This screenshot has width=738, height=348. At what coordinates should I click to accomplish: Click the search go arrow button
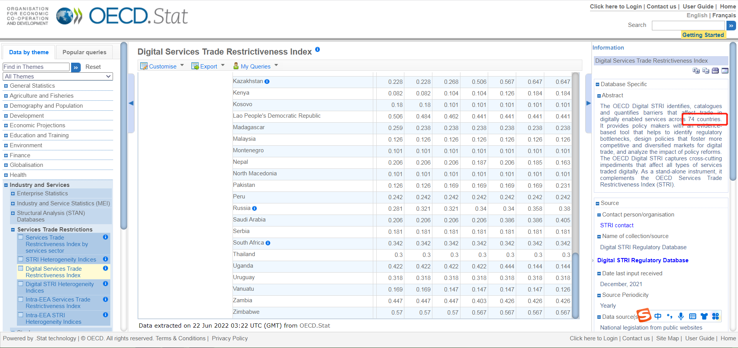click(731, 26)
